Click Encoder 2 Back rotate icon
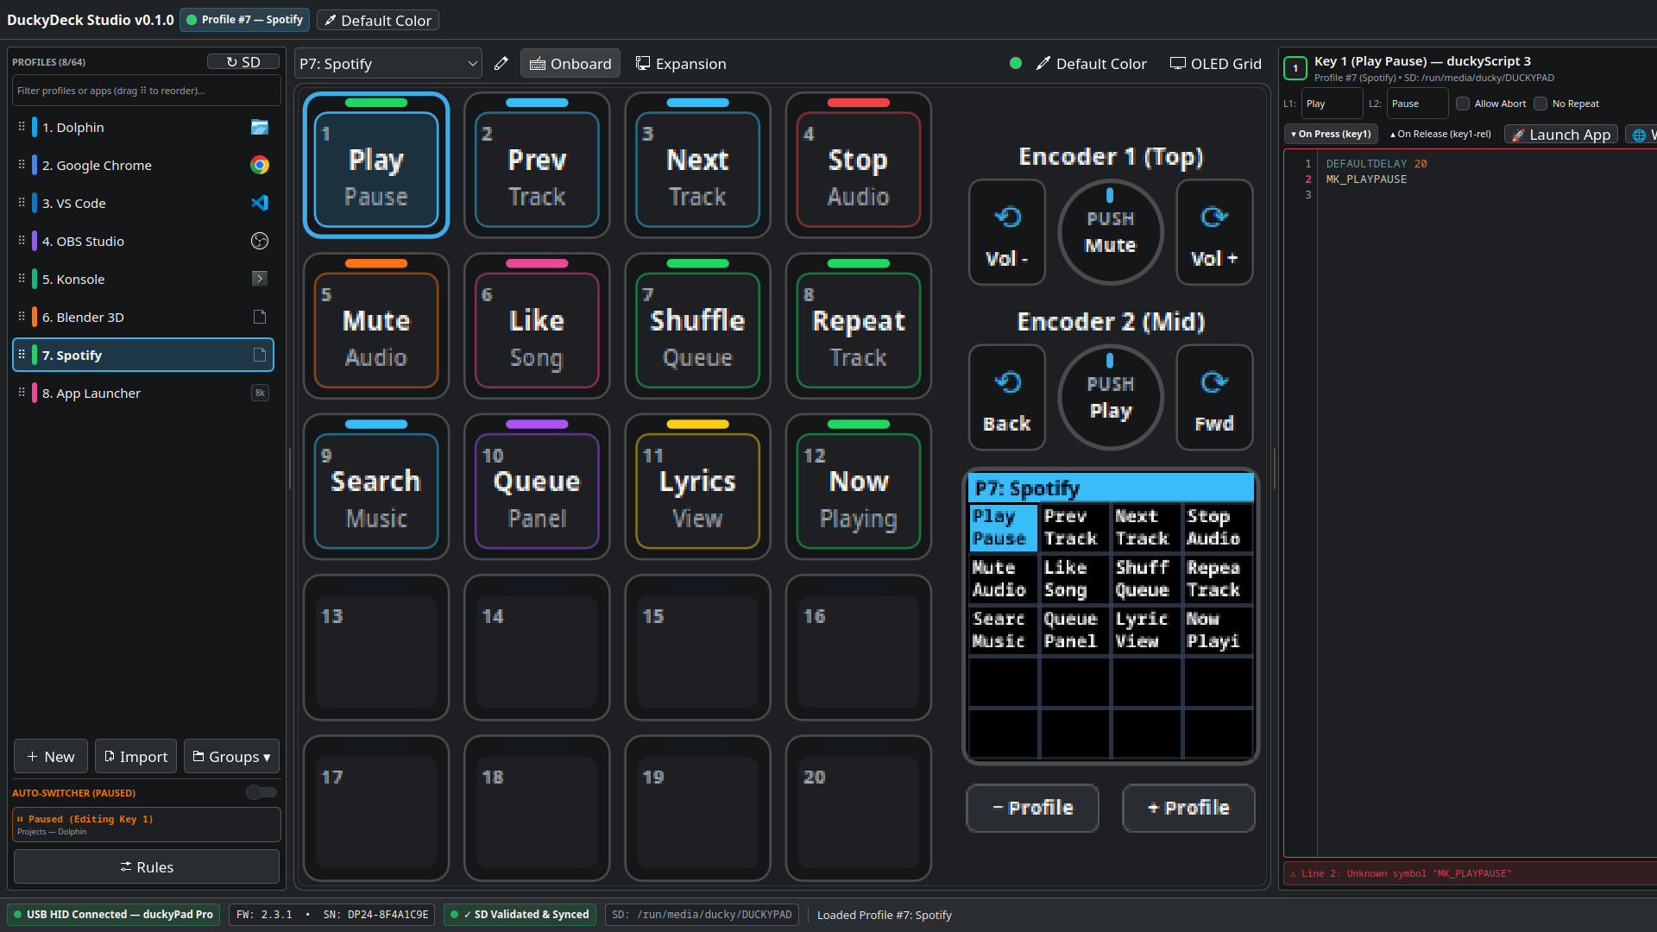Viewport: 1657px width, 932px height. point(1007,382)
